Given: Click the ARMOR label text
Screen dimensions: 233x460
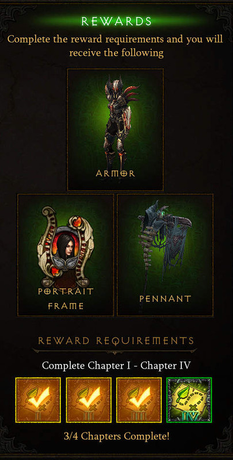Looking at the screenshot, I should tap(115, 174).
